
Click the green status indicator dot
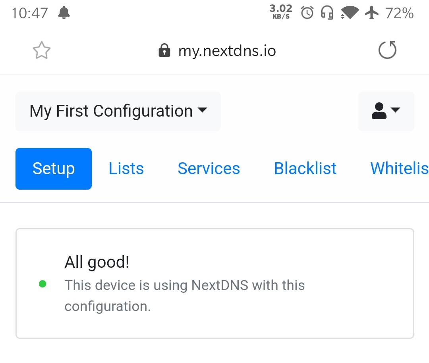43,284
